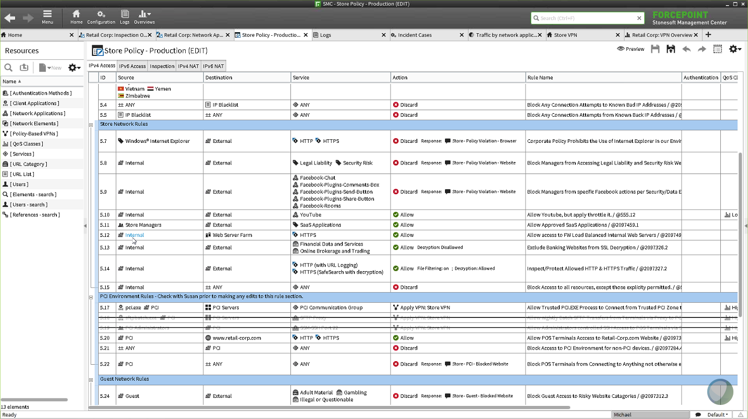Switch to the Inspection tab
748x419 pixels.
[x=162, y=66]
